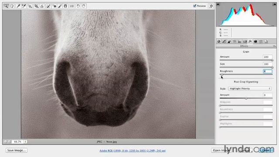Click the Grain Amount slider handle
Viewport: 279px width, 157px height.
[272, 60]
